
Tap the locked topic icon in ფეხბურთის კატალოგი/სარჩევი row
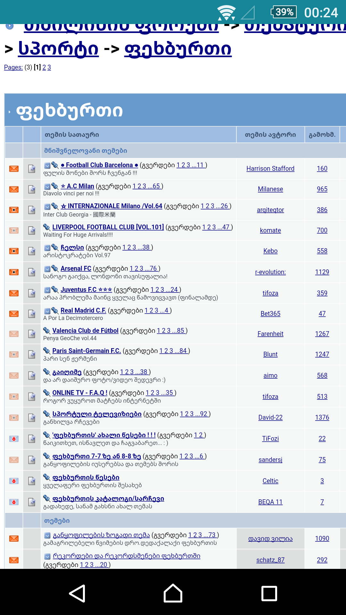(x=14, y=502)
